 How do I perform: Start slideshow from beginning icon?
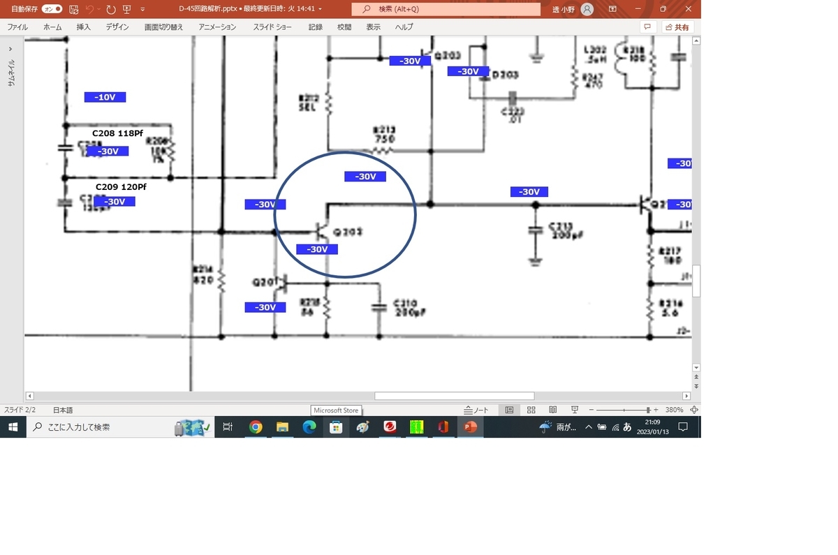click(126, 9)
